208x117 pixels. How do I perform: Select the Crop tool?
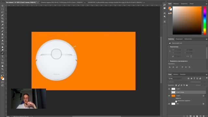pyautogui.click(x=2, y=19)
